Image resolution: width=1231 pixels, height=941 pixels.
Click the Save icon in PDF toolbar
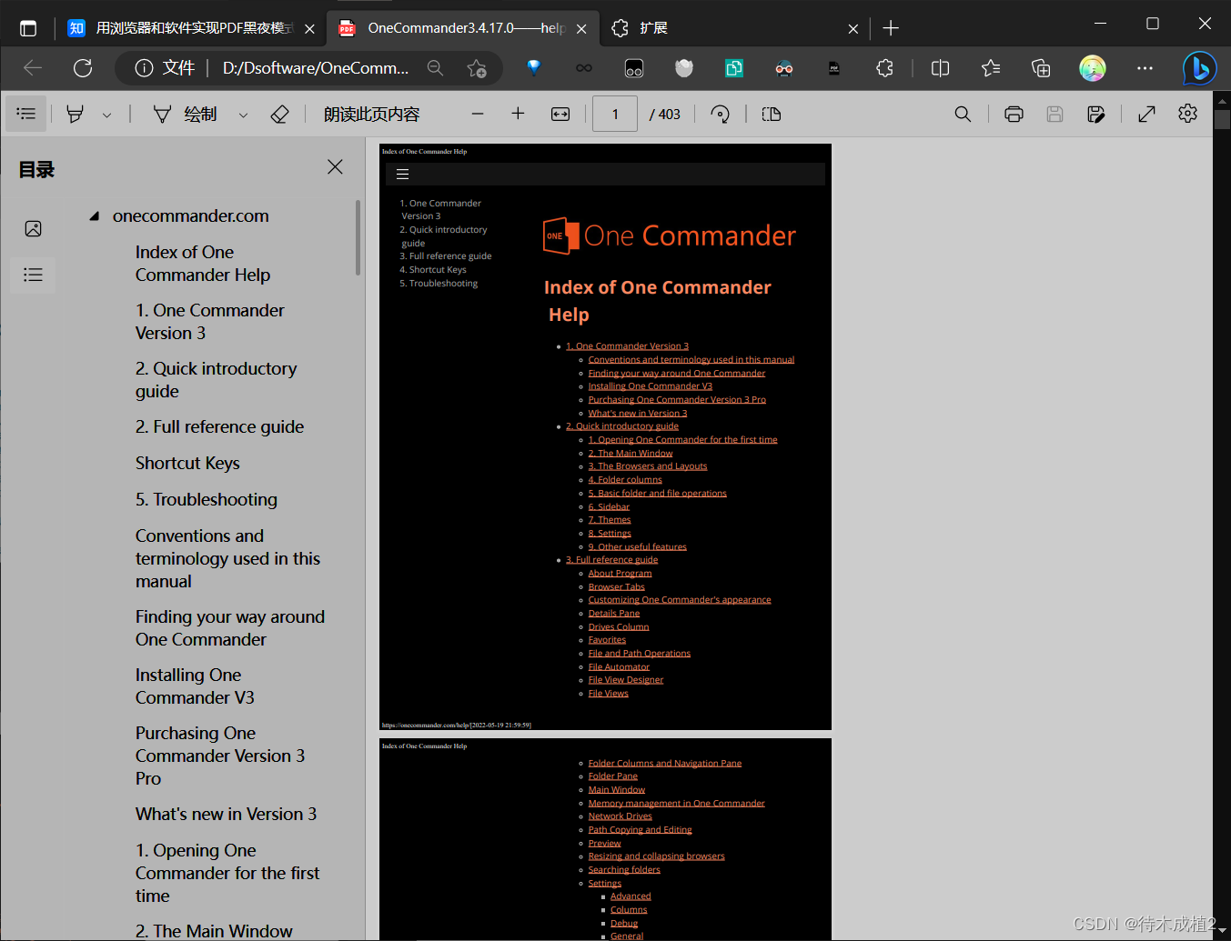coord(1054,114)
